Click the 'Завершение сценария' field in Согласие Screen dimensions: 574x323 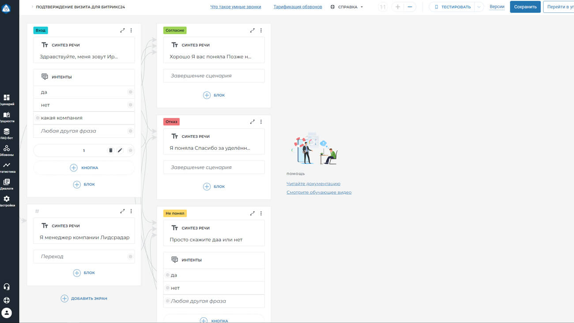[214, 76]
